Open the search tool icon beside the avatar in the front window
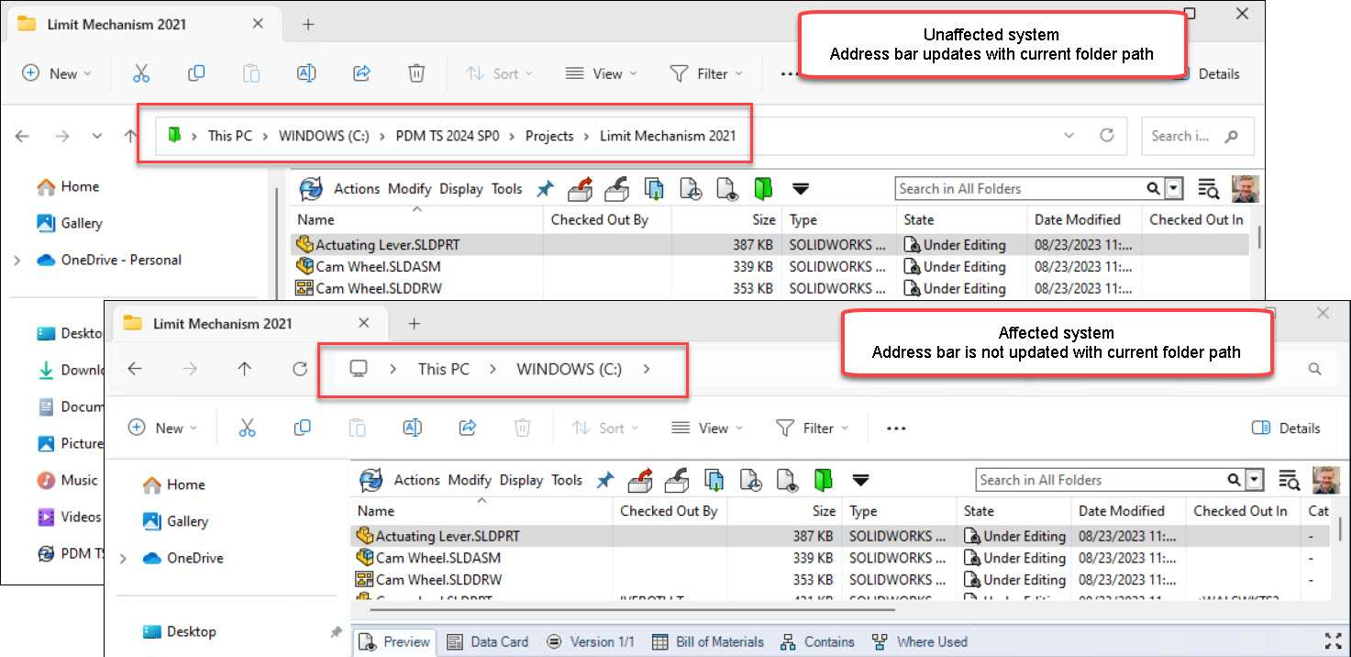The height and width of the screenshot is (657, 1351). click(x=1289, y=480)
